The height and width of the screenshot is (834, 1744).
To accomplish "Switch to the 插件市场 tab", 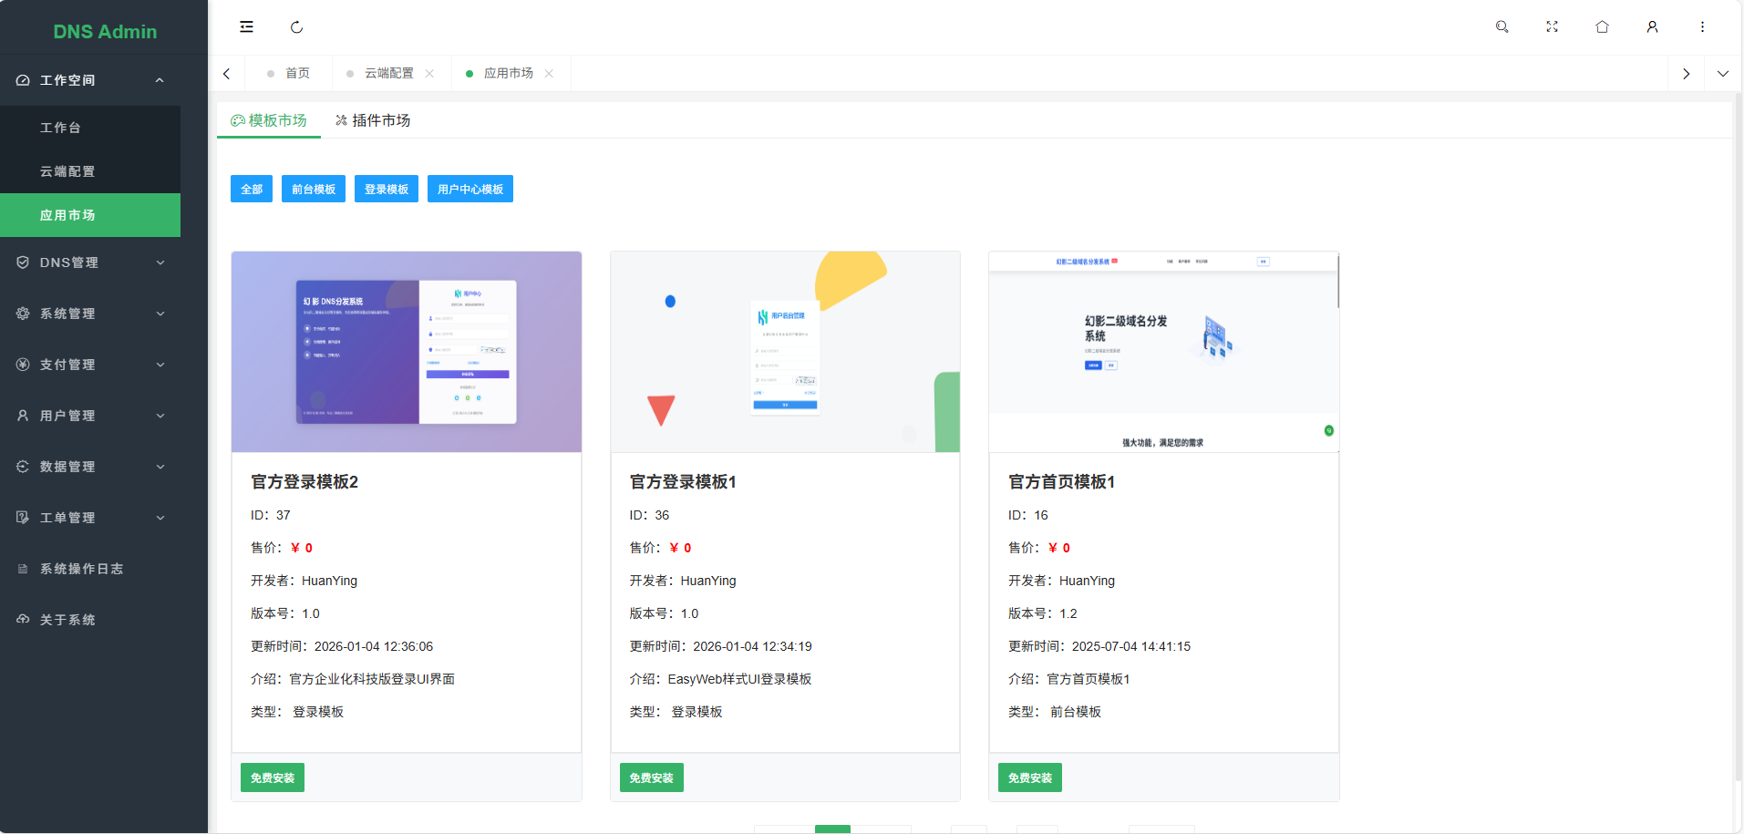I will [x=372, y=119].
